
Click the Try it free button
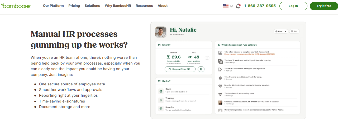pyautogui.click(x=324, y=6)
